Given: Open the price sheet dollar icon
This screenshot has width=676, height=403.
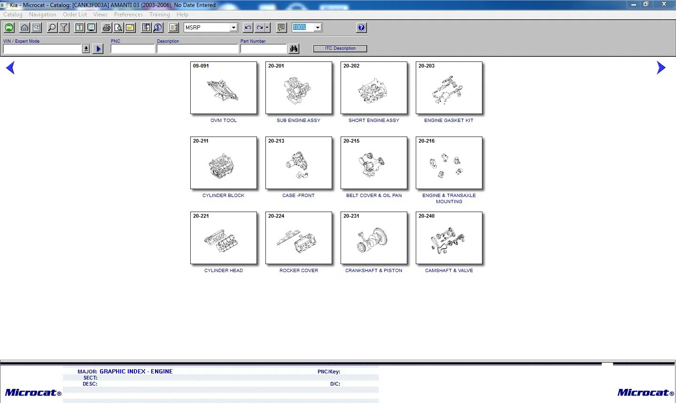Looking at the screenshot, I should (x=80, y=28).
